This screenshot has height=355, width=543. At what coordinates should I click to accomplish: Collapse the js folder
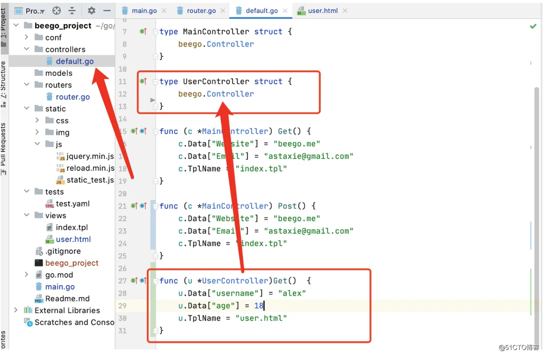click(x=38, y=144)
